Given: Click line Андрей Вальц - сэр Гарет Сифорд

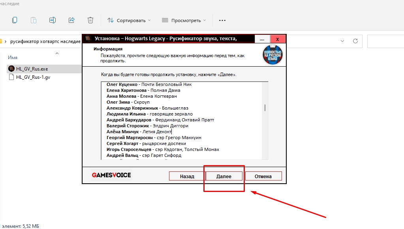Looking at the screenshot, I should pos(144,155).
